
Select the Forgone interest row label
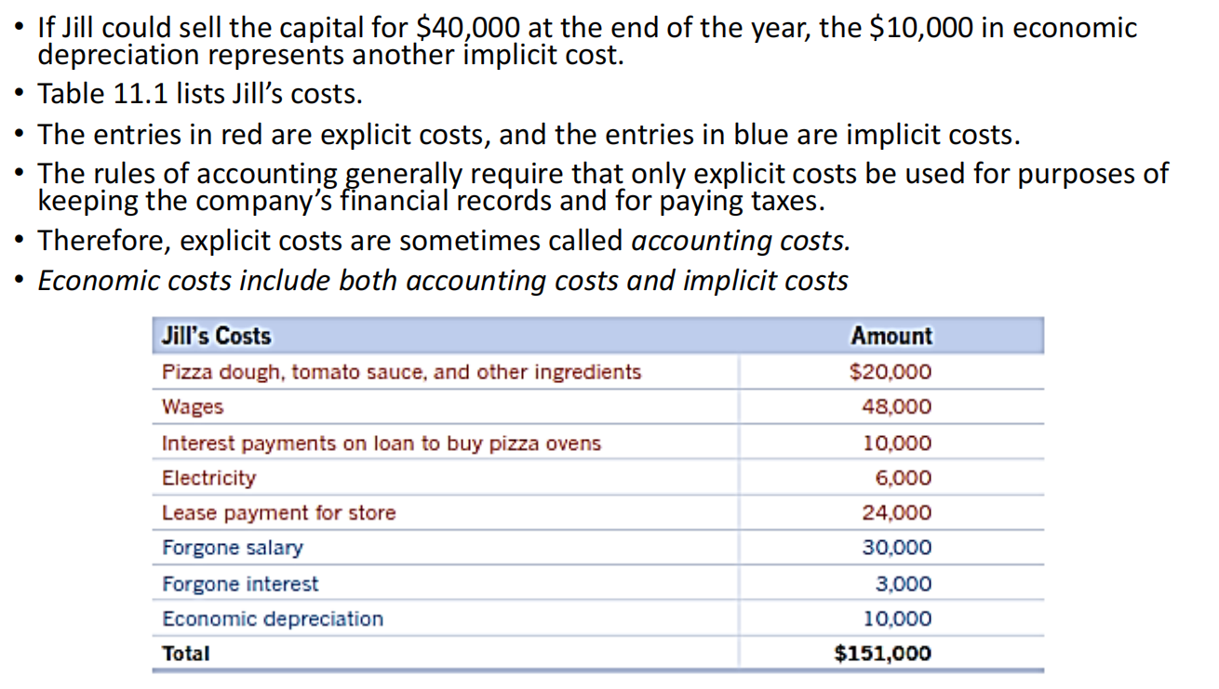tap(240, 584)
